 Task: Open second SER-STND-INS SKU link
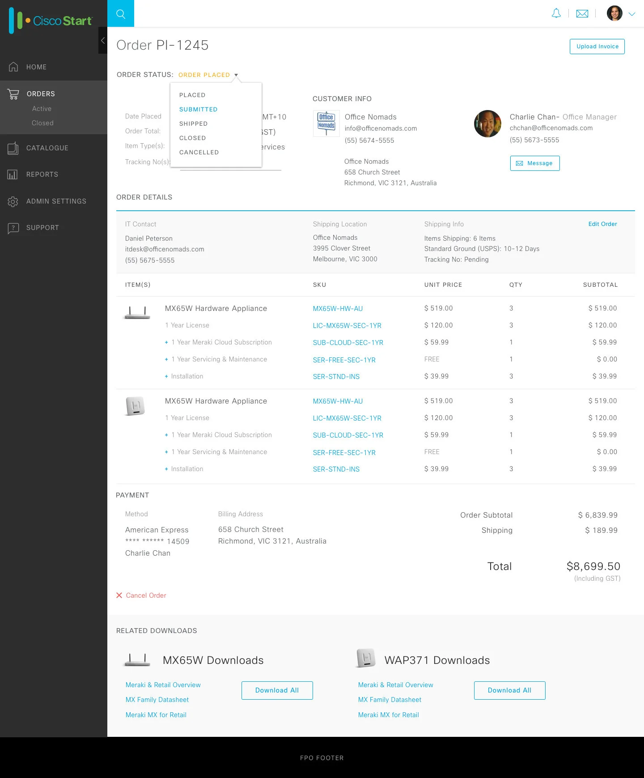pos(336,469)
